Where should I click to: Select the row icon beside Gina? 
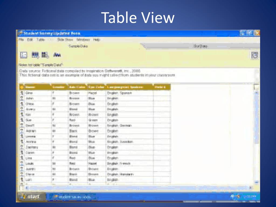pyautogui.click(x=22, y=93)
